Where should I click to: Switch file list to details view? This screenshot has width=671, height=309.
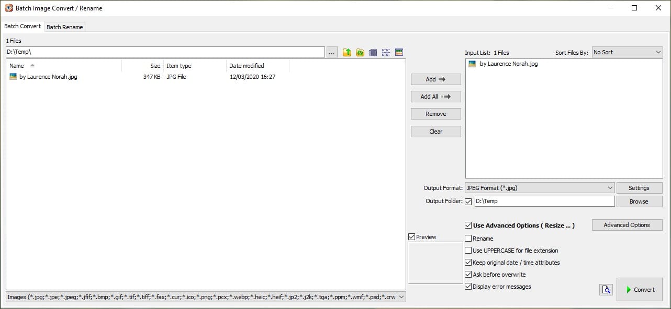point(373,52)
